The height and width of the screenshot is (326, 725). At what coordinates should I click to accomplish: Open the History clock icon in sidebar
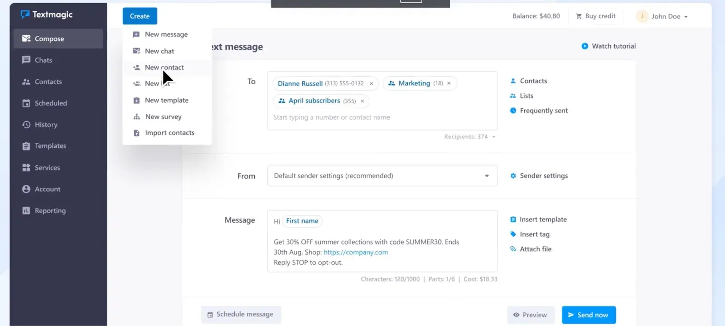click(x=26, y=124)
